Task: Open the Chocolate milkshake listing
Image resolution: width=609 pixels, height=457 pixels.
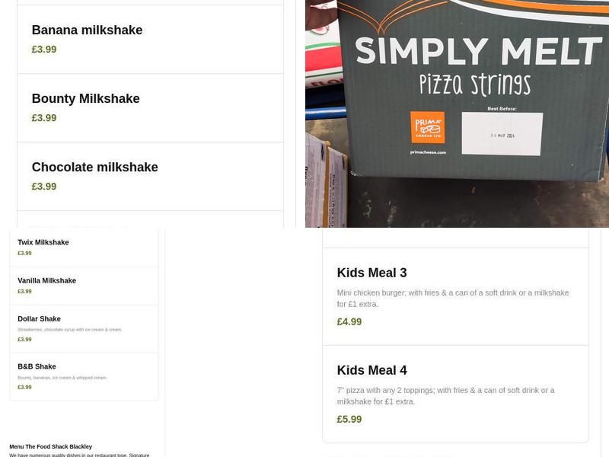Action: click(x=94, y=167)
